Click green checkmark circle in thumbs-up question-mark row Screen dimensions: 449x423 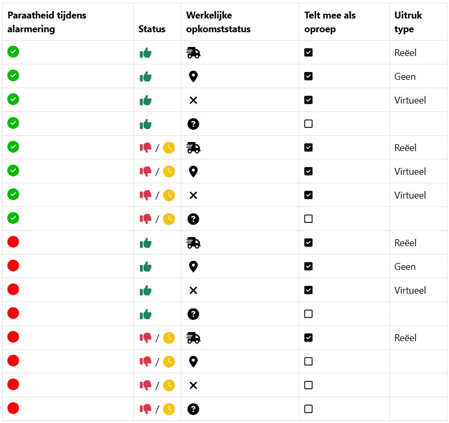click(x=13, y=123)
